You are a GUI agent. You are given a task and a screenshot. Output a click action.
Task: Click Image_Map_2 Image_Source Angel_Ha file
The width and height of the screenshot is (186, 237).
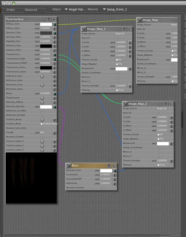point(162,109)
